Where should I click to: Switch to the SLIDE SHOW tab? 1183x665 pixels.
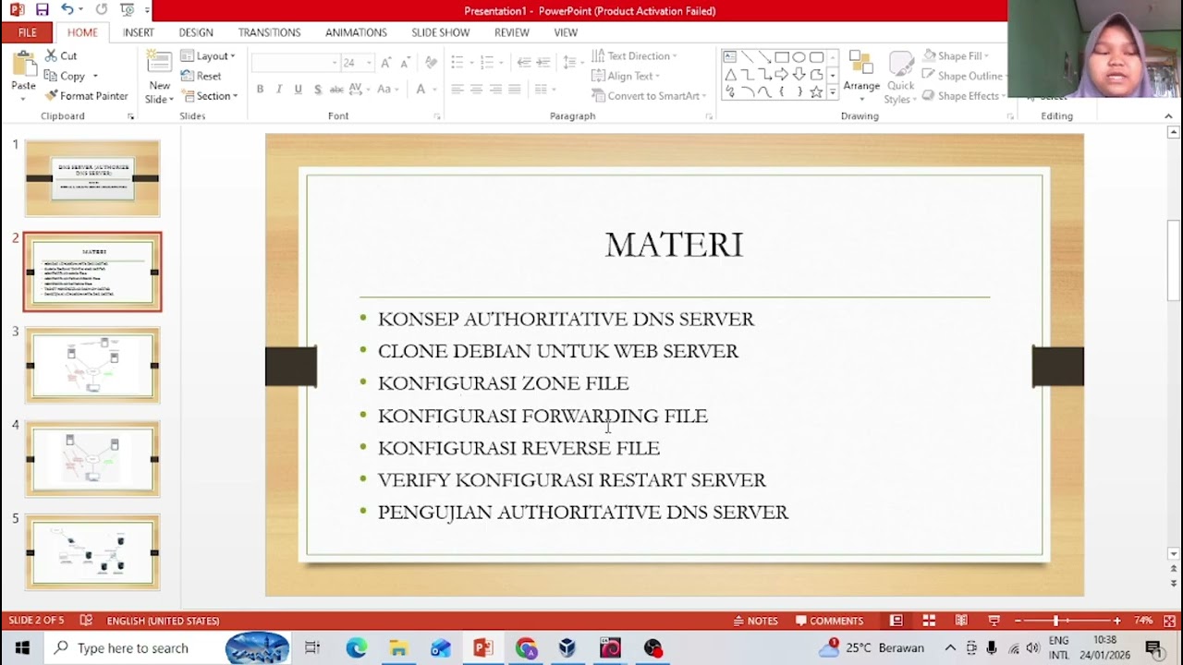click(441, 32)
